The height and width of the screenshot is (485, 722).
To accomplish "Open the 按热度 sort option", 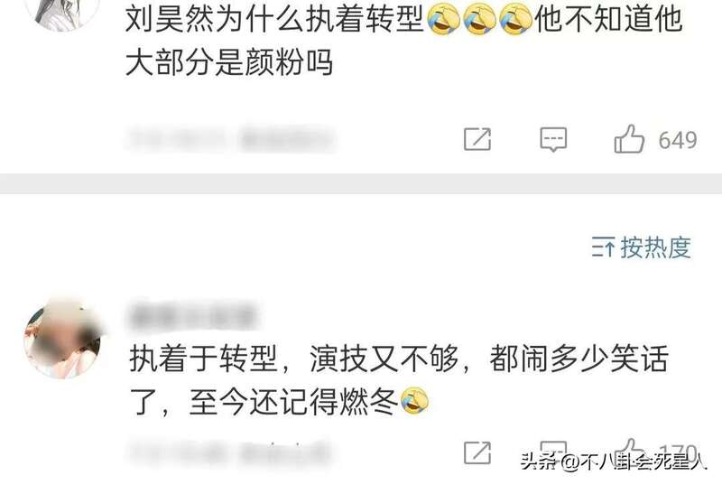I will pos(655,247).
